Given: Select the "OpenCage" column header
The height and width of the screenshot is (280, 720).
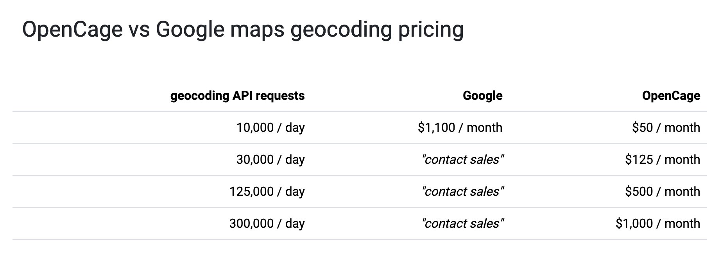Looking at the screenshot, I should click(671, 96).
